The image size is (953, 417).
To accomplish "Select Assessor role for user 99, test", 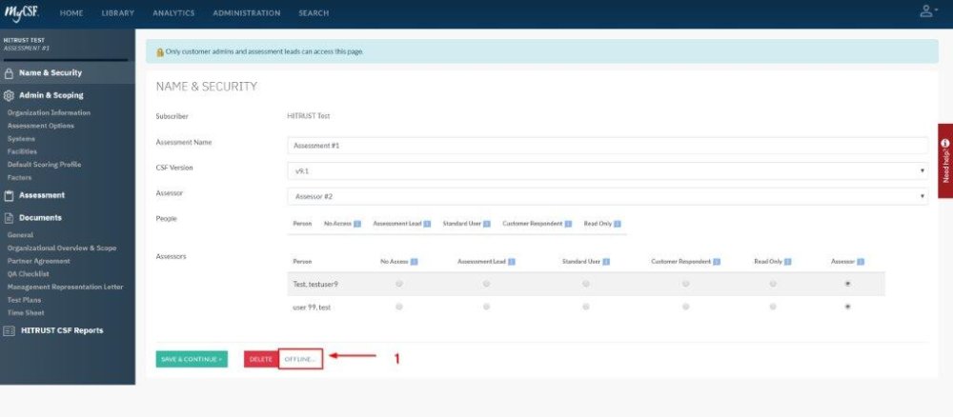I will tap(848, 308).
